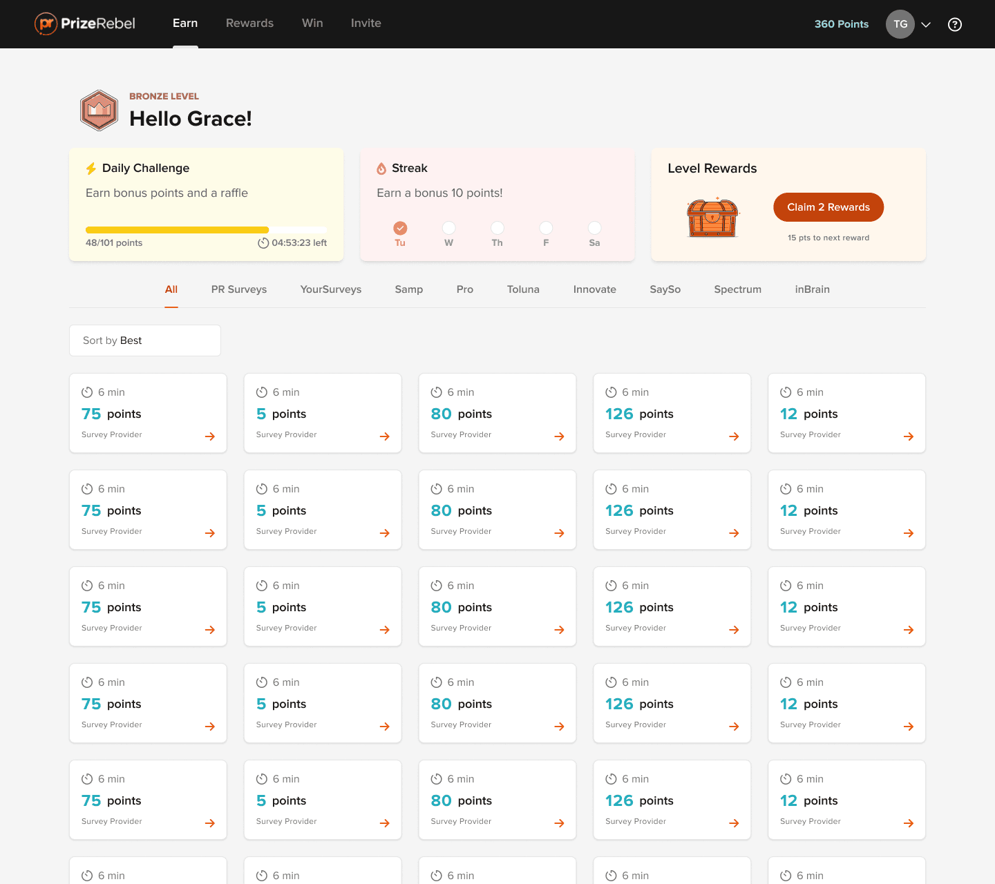Click the Streak flame icon
The image size is (995, 884).
click(381, 169)
